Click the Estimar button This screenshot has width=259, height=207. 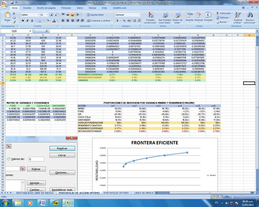[x=36, y=169]
